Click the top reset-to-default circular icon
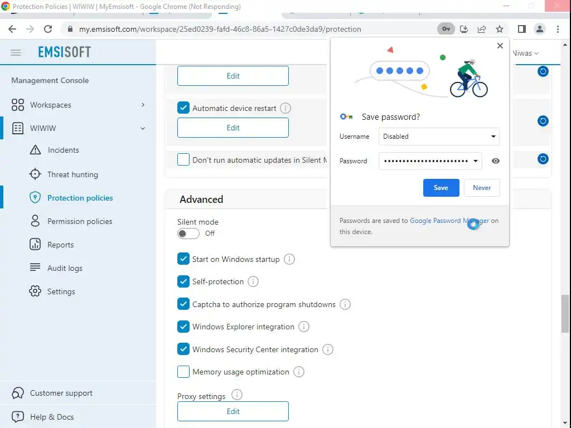 tap(543, 71)
